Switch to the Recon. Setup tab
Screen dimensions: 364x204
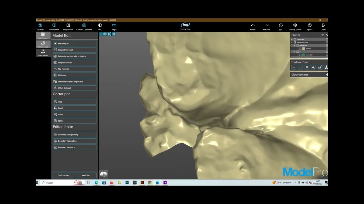click(43, 44)
